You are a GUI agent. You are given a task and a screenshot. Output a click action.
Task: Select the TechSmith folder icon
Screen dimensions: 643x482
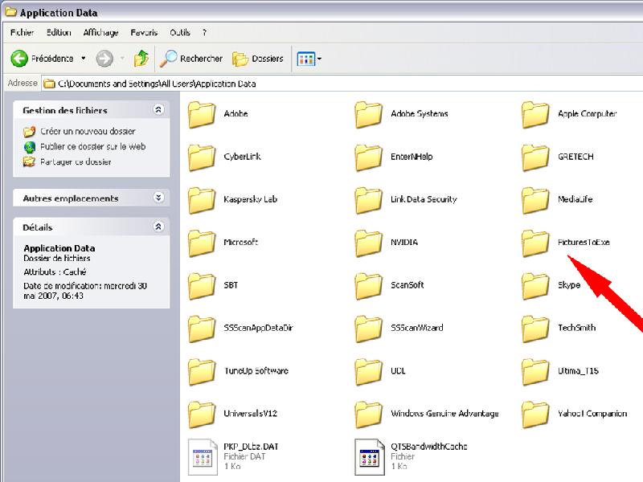point(535,329)
